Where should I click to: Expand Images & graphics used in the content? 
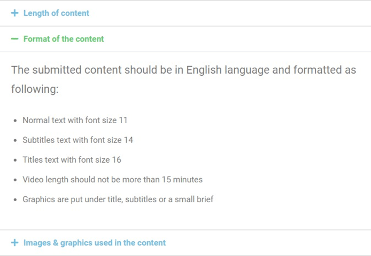(x=95, y=243)
